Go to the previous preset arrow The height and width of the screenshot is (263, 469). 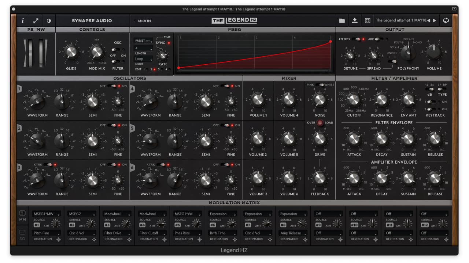tap(429, 20)
